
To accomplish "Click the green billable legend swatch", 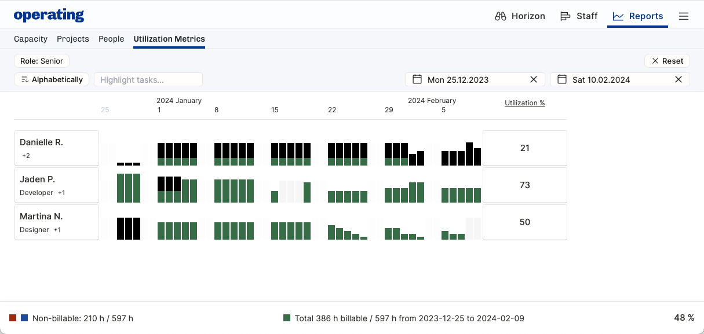I will click(x=287, y=318).
